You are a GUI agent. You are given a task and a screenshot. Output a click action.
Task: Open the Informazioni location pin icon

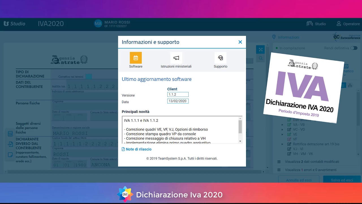click(x=273, y=37)
